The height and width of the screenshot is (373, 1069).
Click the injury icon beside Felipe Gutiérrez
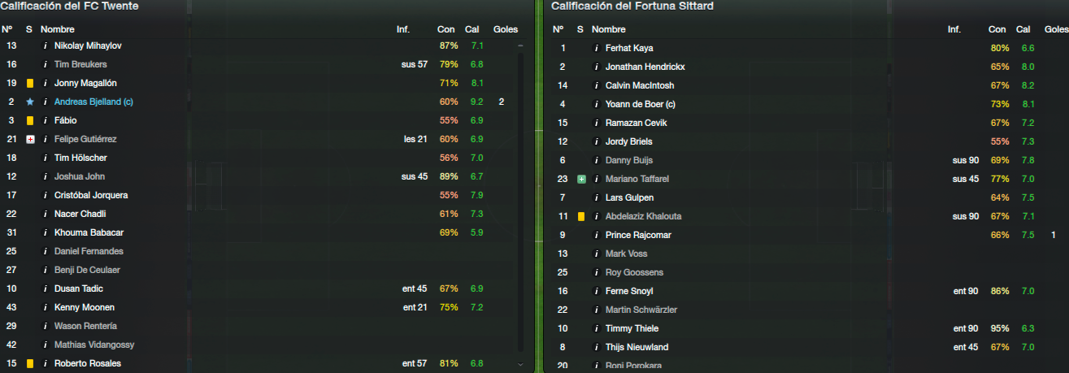30,139
